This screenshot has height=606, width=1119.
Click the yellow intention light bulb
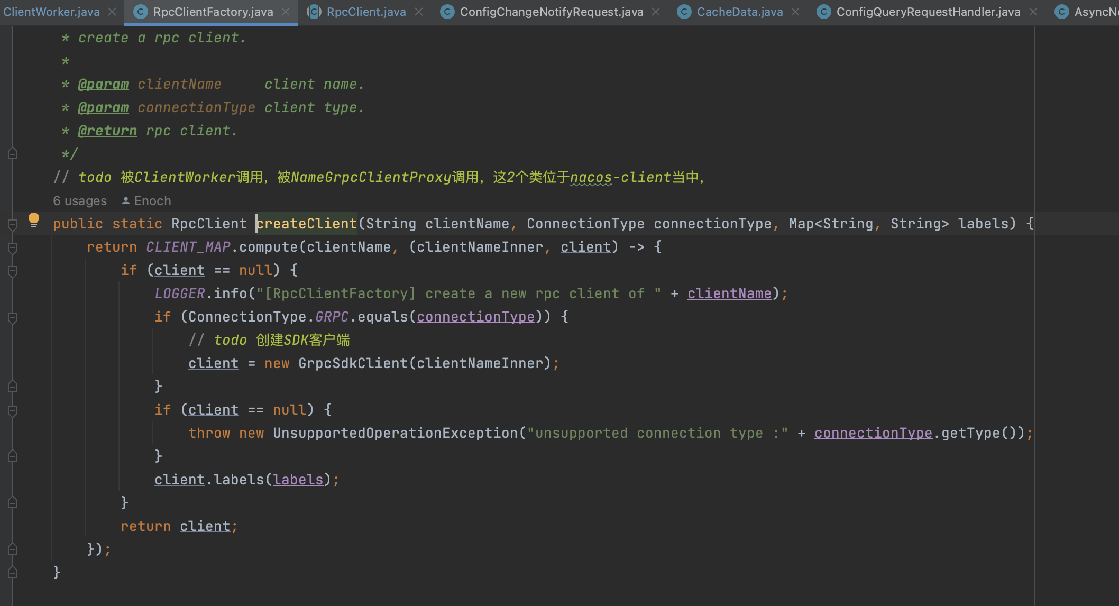tap(34, 220)
